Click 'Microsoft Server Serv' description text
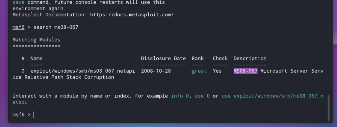The height and width of the screenshot is (127, 337). 292,71
